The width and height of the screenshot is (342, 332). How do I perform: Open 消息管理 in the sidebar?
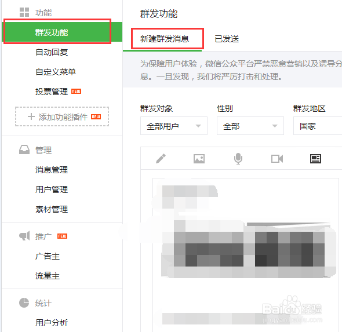point(52,170)
